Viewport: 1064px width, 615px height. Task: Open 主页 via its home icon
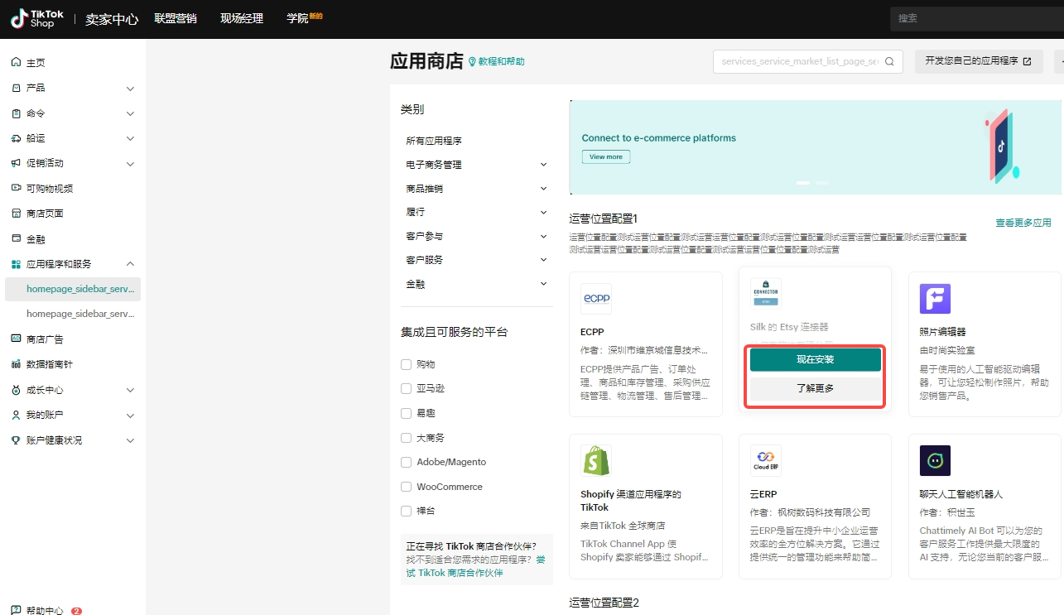click(x=16, y=63)
